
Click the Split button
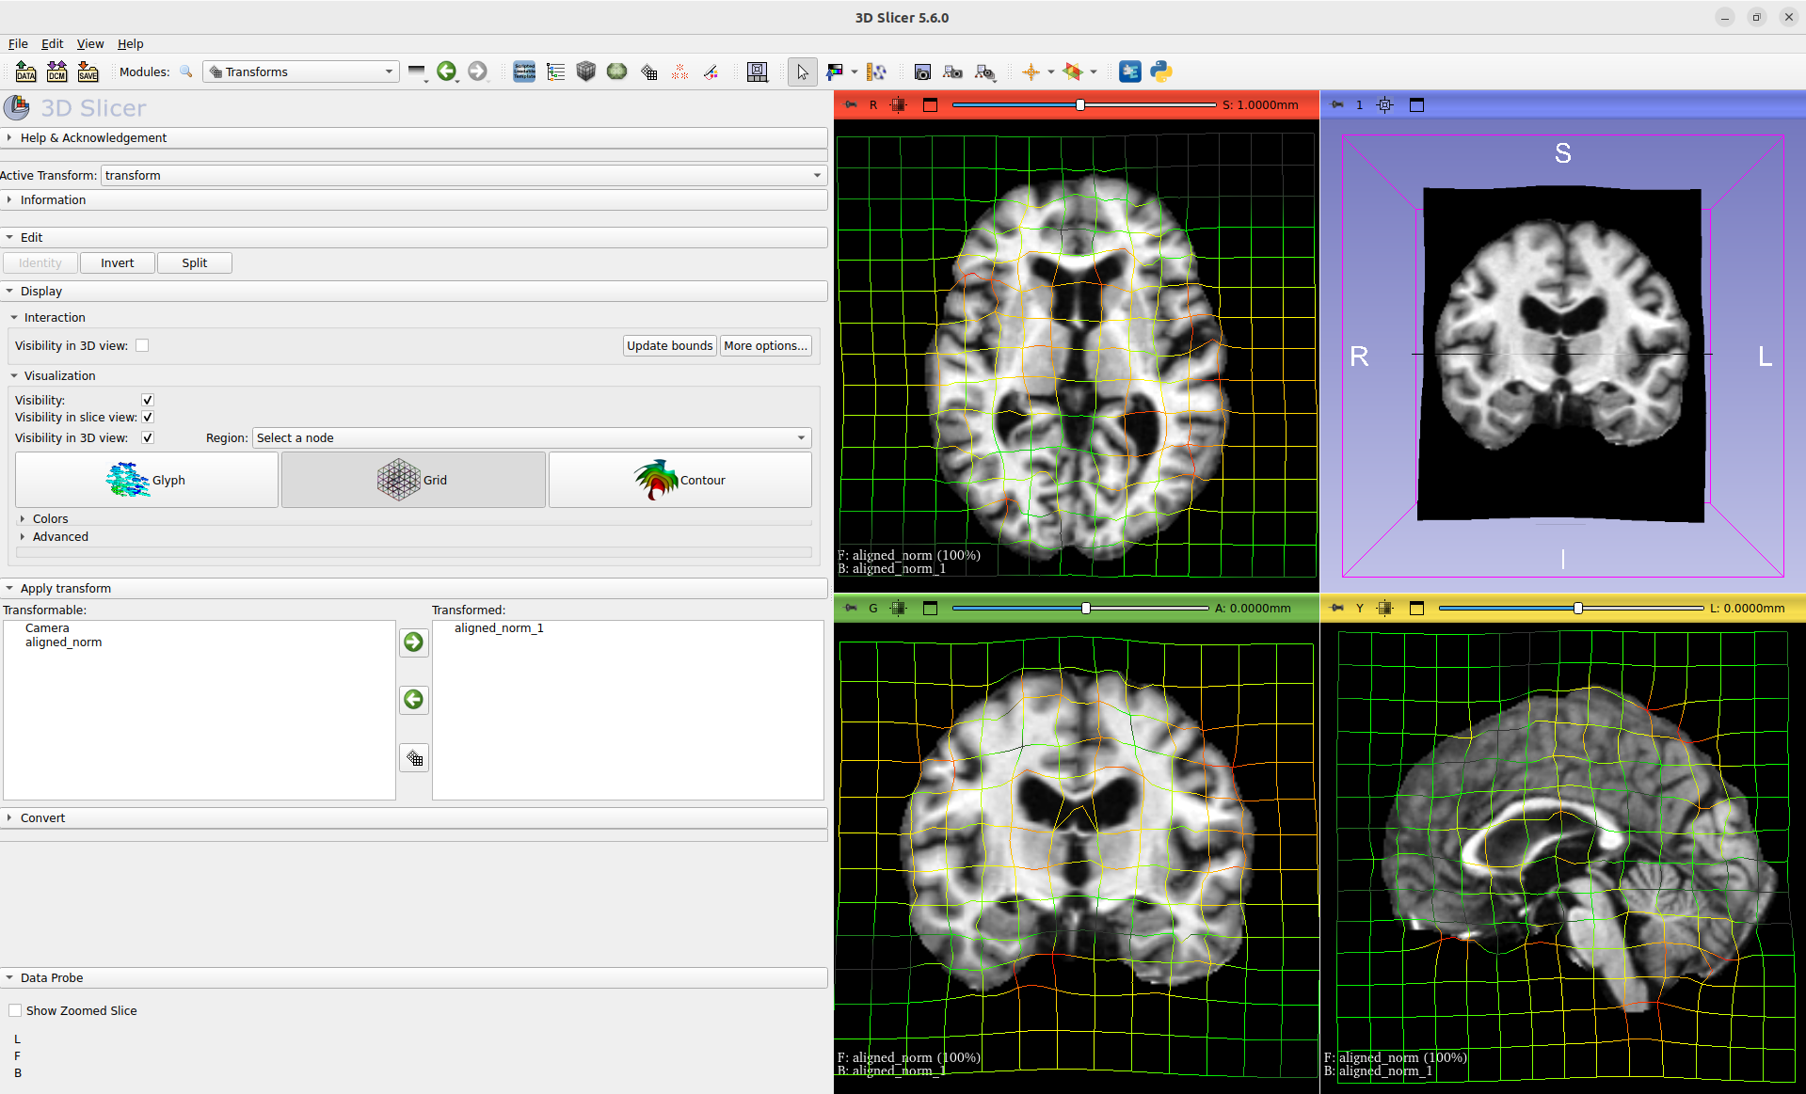point(195,262)
